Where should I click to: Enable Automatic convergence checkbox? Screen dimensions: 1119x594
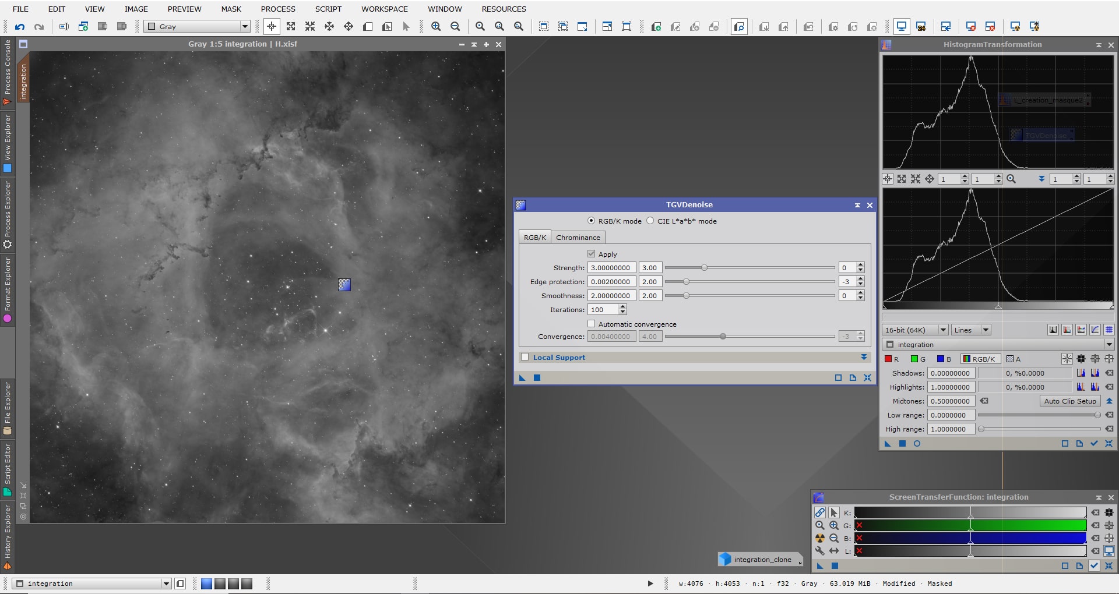592,324
